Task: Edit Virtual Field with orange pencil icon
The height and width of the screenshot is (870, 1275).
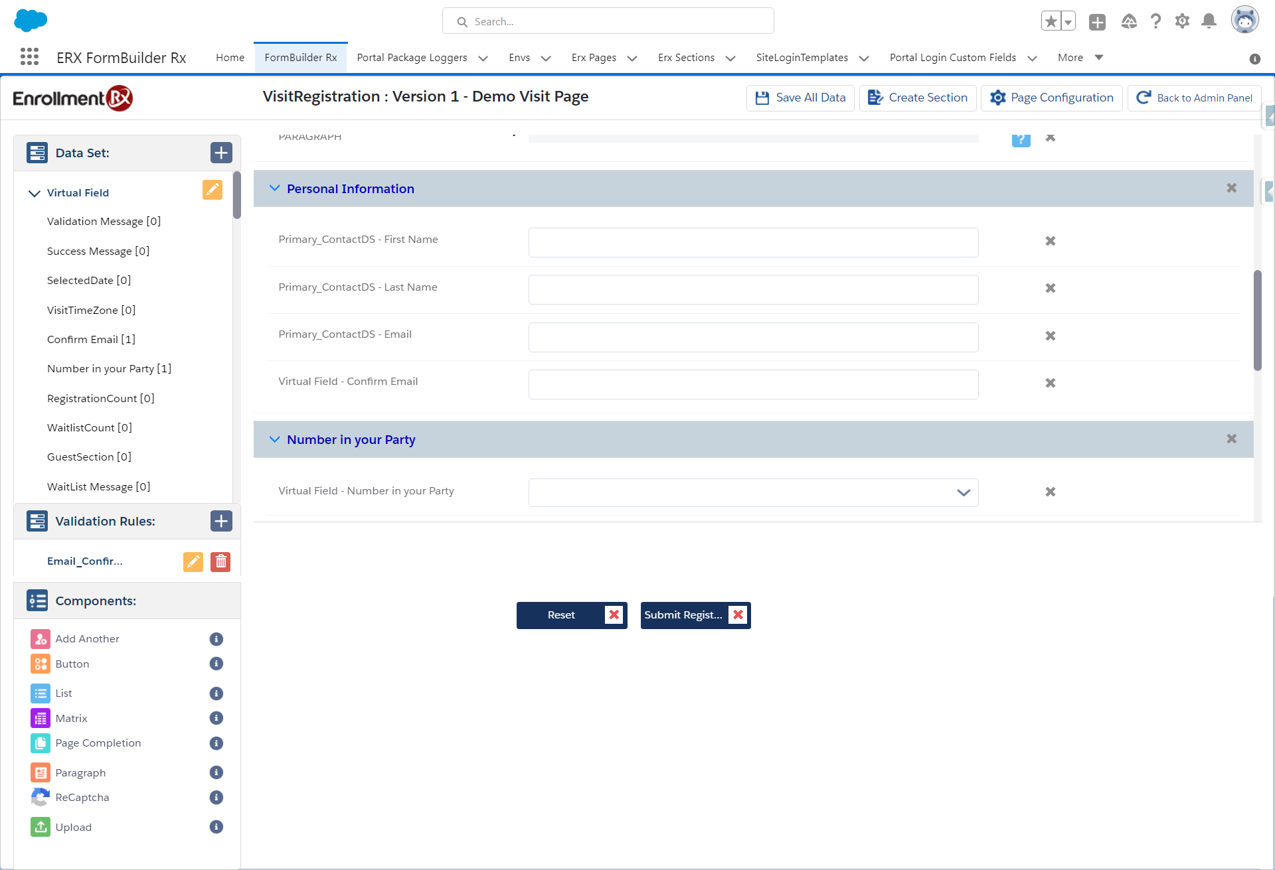Action: pyautogui.click(x=212, y=190)
